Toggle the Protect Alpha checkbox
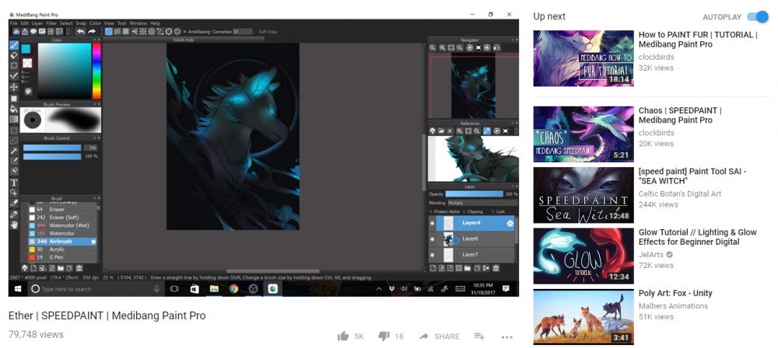This screenshot has width=778, height=348. point(431,211)
